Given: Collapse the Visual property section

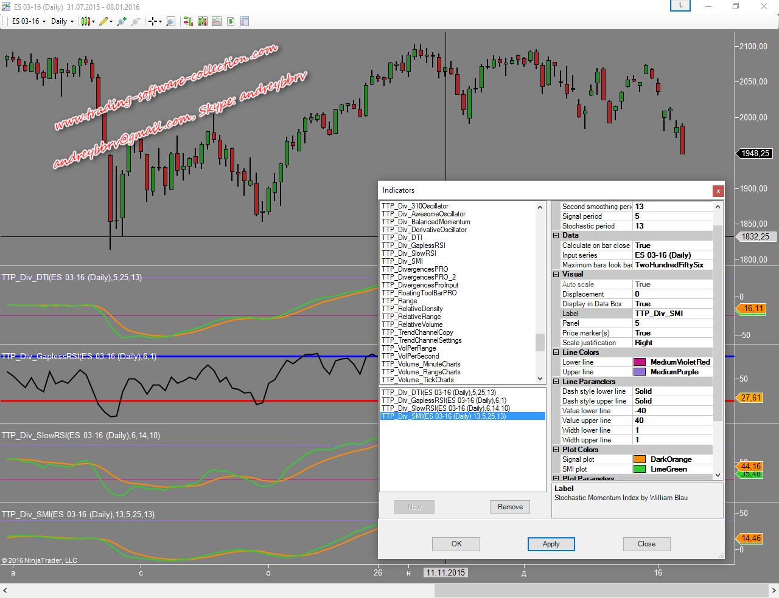Looking at the screenshot, I should (556, 275).
